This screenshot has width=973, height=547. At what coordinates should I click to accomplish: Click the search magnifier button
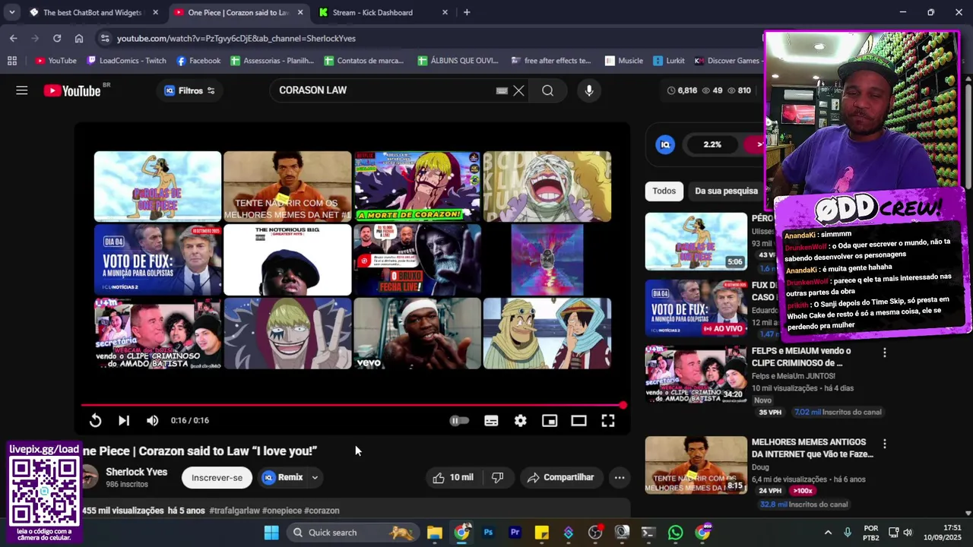547,90
